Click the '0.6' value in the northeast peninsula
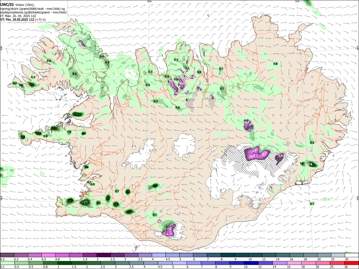 tap(275, 64)
